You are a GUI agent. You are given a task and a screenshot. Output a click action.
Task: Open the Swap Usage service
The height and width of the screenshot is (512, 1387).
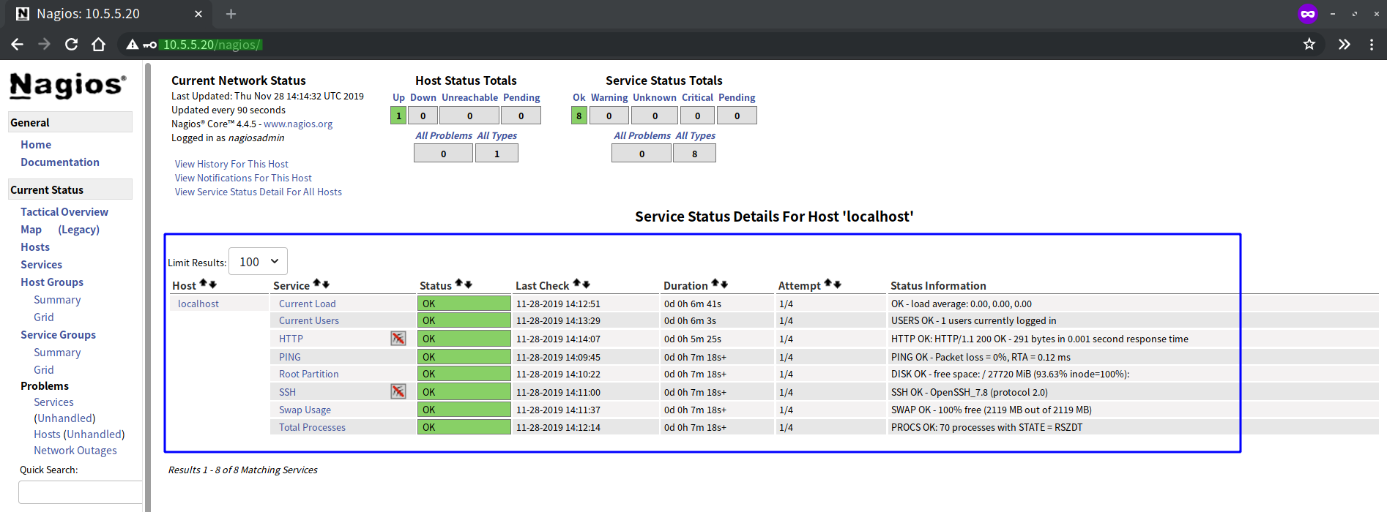pyautogui.click(x=305, y=410)
